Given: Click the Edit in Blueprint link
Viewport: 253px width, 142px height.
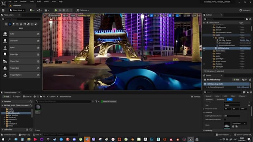Looking at the screenshot, I should [x=243, y=87].
